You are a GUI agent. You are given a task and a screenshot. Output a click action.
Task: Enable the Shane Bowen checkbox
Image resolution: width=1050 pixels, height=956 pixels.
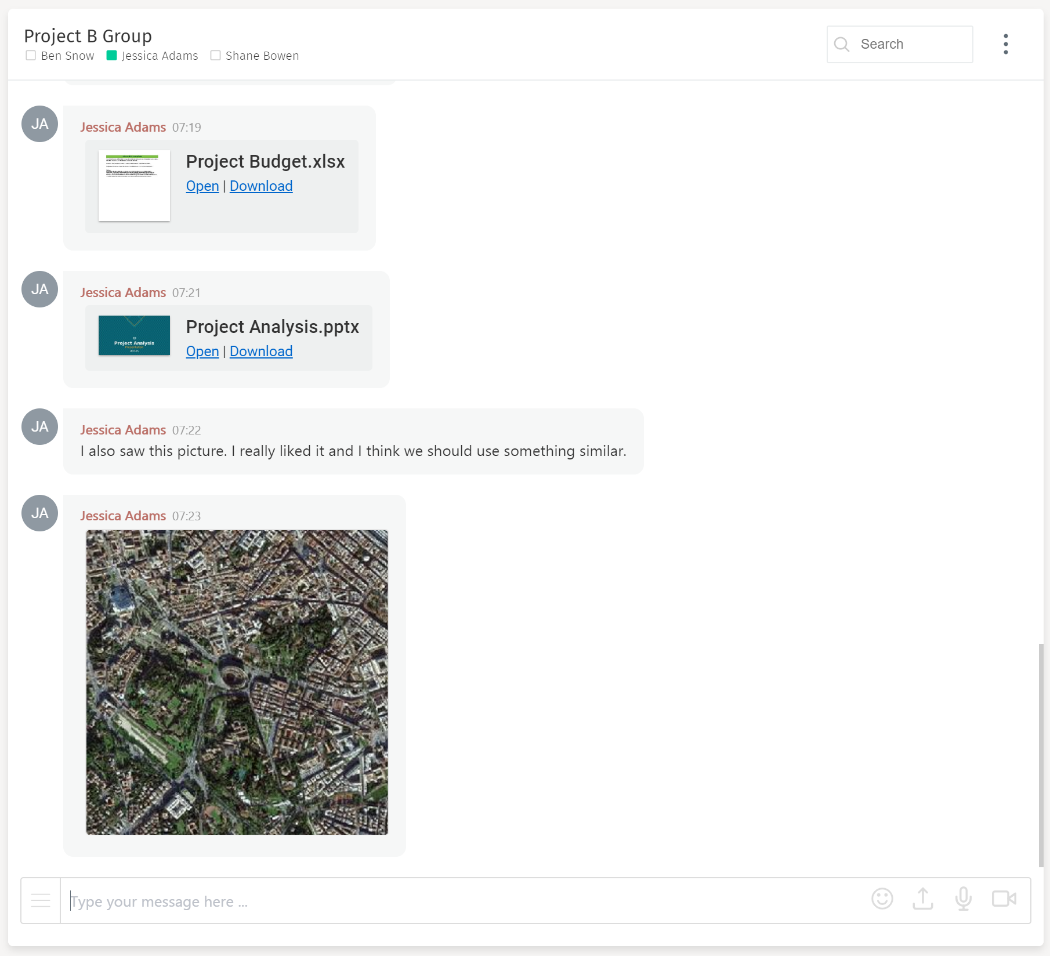215,55
